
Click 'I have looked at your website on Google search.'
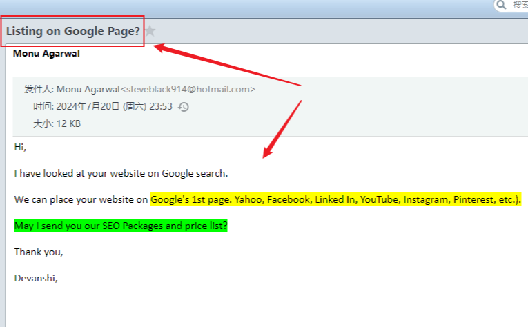pyautogui.click(x=121, y=173)
